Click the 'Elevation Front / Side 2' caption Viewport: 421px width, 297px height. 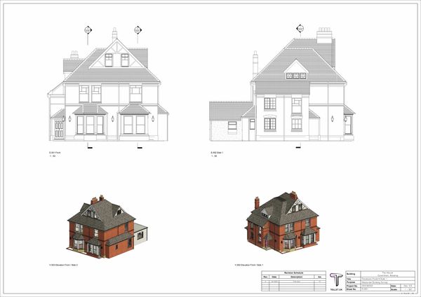click(x=63, y=265)
